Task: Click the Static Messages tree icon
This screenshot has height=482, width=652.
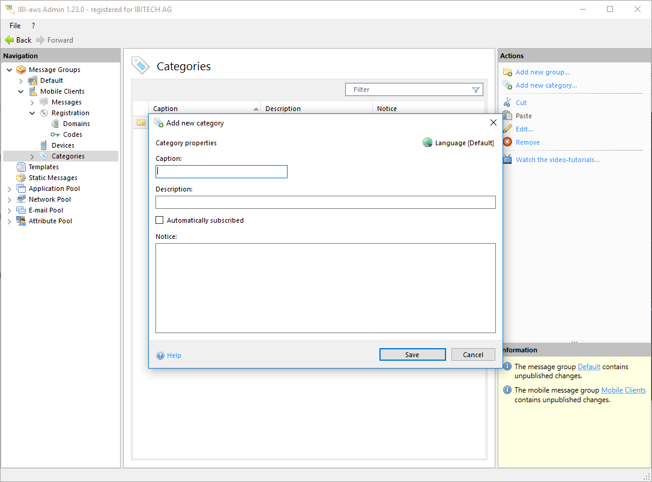Action: pos(21,178)
